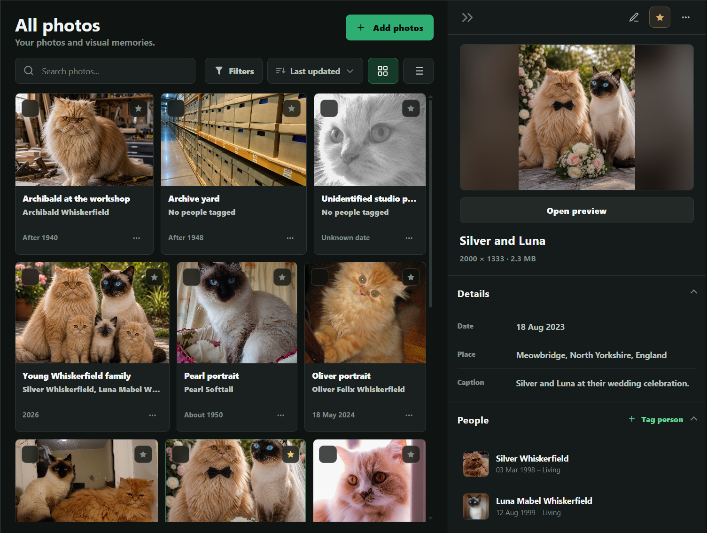Open the Last updated sort dropdown
This screenshot has width=707, height=533.
[x=315, y=71]
